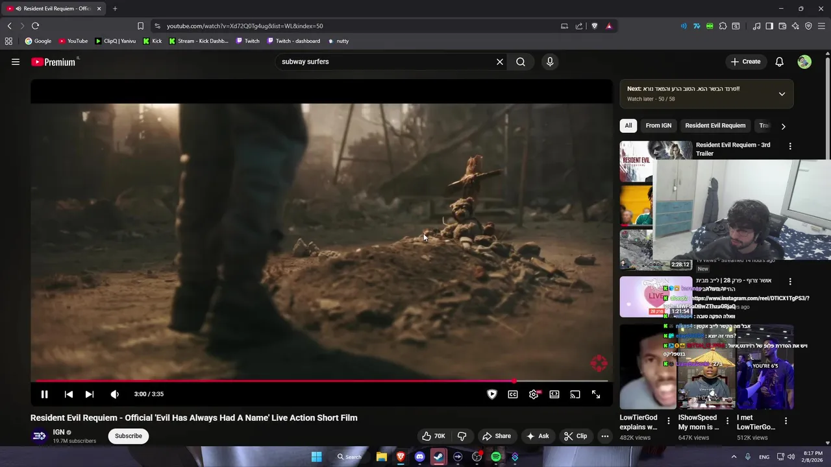This screenshot has width=831, height=467.
Task: Open Resident Evil Requiem 3rd Trailer thumbnail
Action: [656, 162]
